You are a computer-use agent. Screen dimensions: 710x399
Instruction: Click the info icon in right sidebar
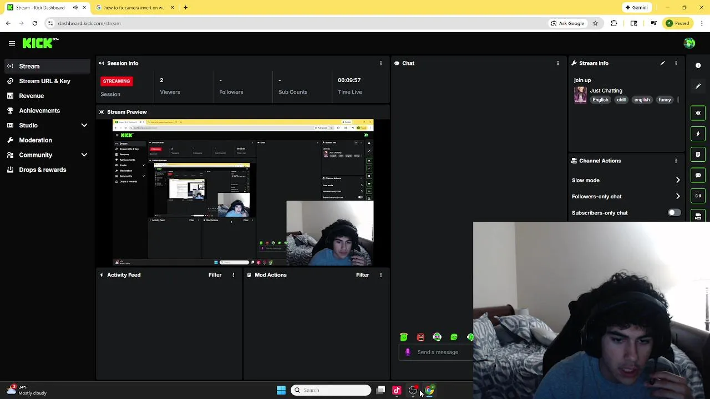pyautogui.click(x=698, y=65)
